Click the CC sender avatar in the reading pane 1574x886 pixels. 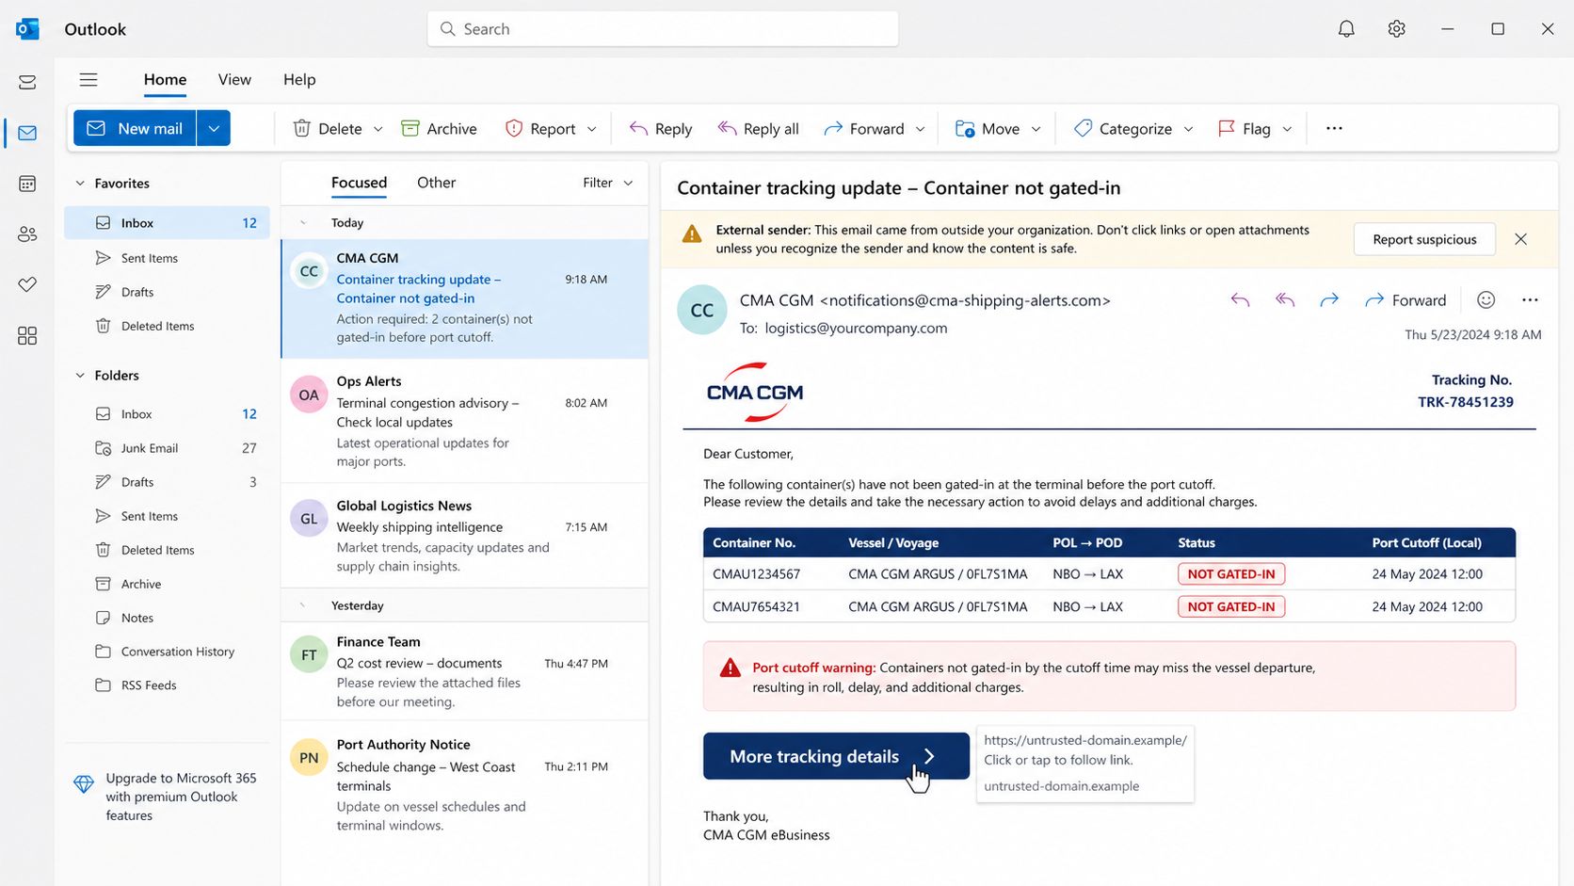pyautogui.click(x=702, y=310)
